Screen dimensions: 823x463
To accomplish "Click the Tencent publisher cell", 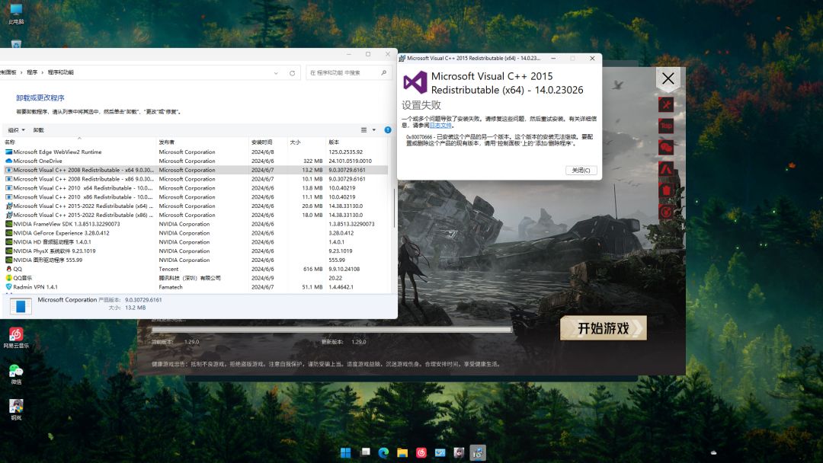I will tap(169, 269).
